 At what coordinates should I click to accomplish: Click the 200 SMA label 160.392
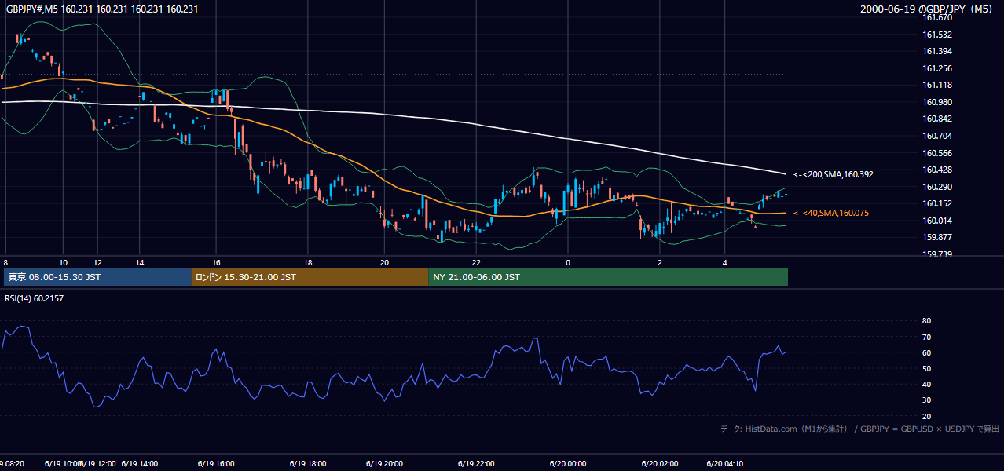click(x=834, y=174)
